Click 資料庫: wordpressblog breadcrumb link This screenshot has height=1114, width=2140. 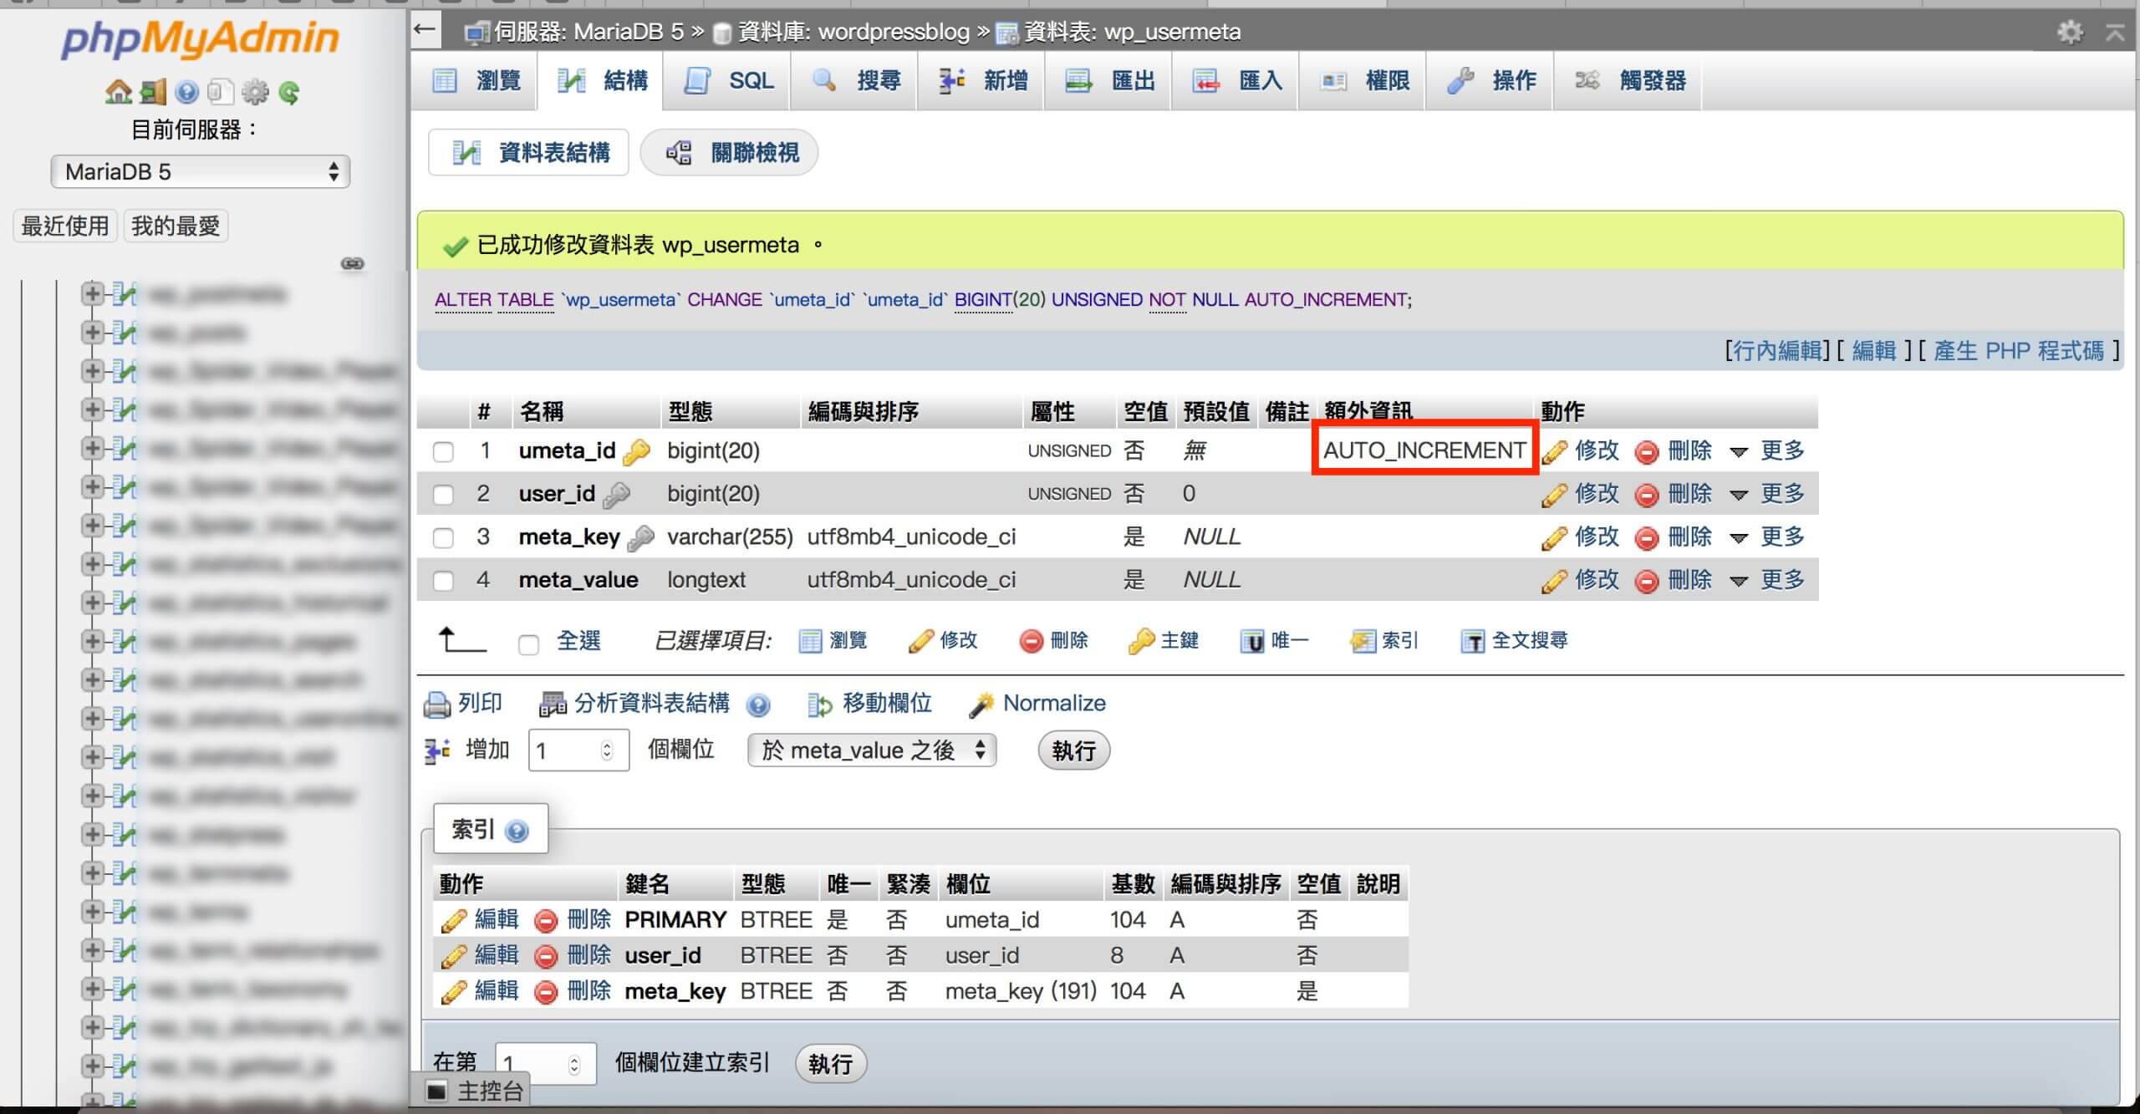tap(853, 32)
